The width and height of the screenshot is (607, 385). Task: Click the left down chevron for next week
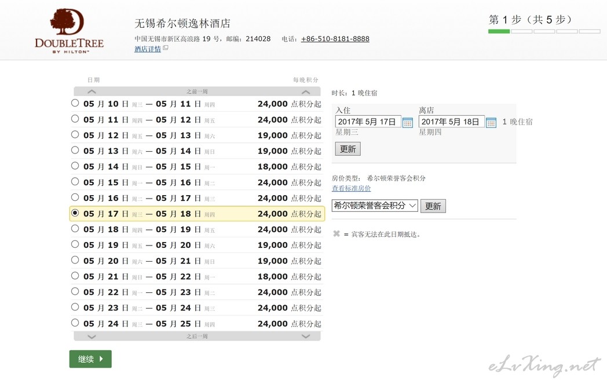click(x=92, y=336)
